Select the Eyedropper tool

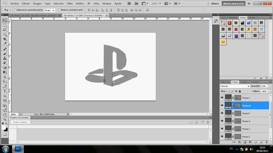[x=5, y=44]
